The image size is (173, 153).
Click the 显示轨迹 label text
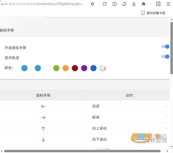(12, 58)
